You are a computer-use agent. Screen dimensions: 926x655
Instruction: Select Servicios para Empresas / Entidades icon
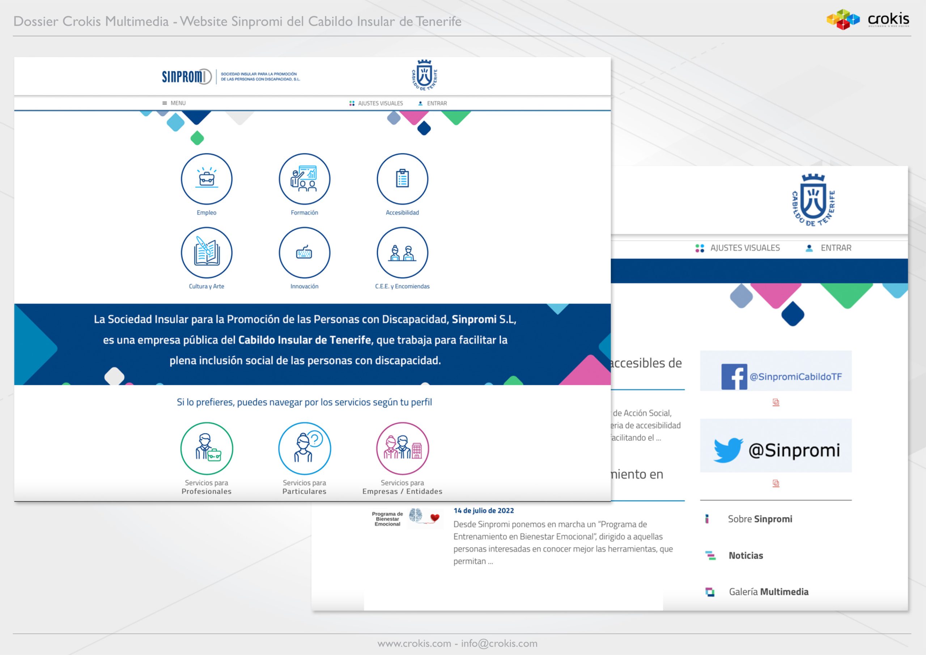coord(402,448)
